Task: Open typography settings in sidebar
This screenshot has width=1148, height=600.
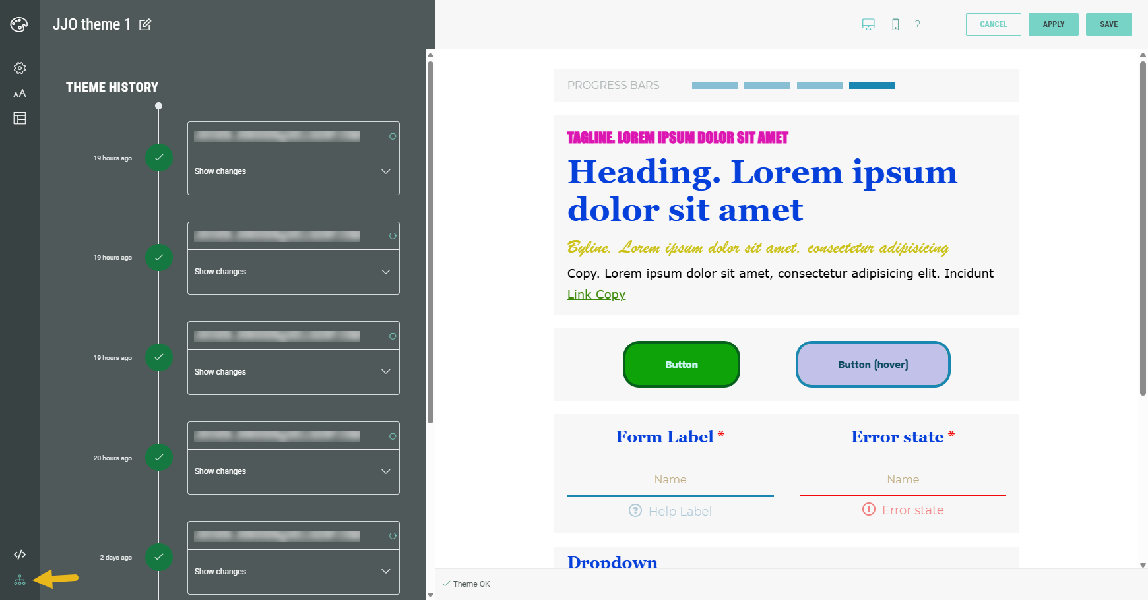Action: [20, 94]
